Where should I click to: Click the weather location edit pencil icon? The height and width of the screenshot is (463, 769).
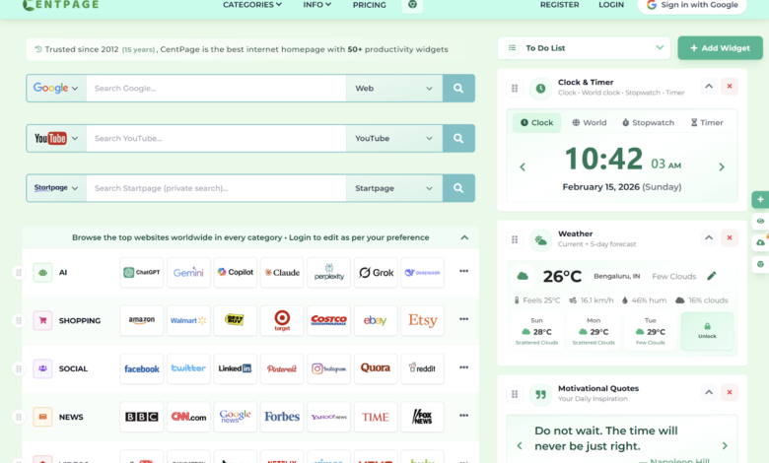click(x=712, y=276)
